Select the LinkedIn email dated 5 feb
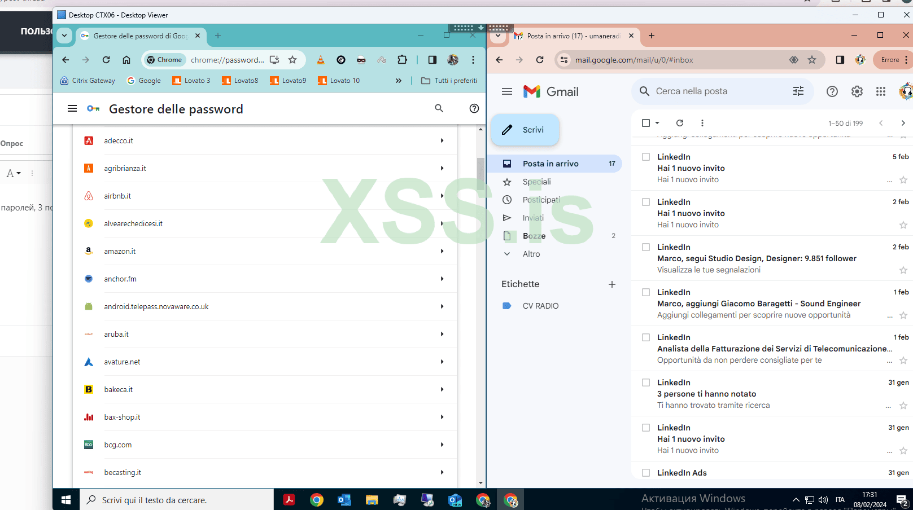The width and height of the screenshot is (913, 510). (646, 157)
